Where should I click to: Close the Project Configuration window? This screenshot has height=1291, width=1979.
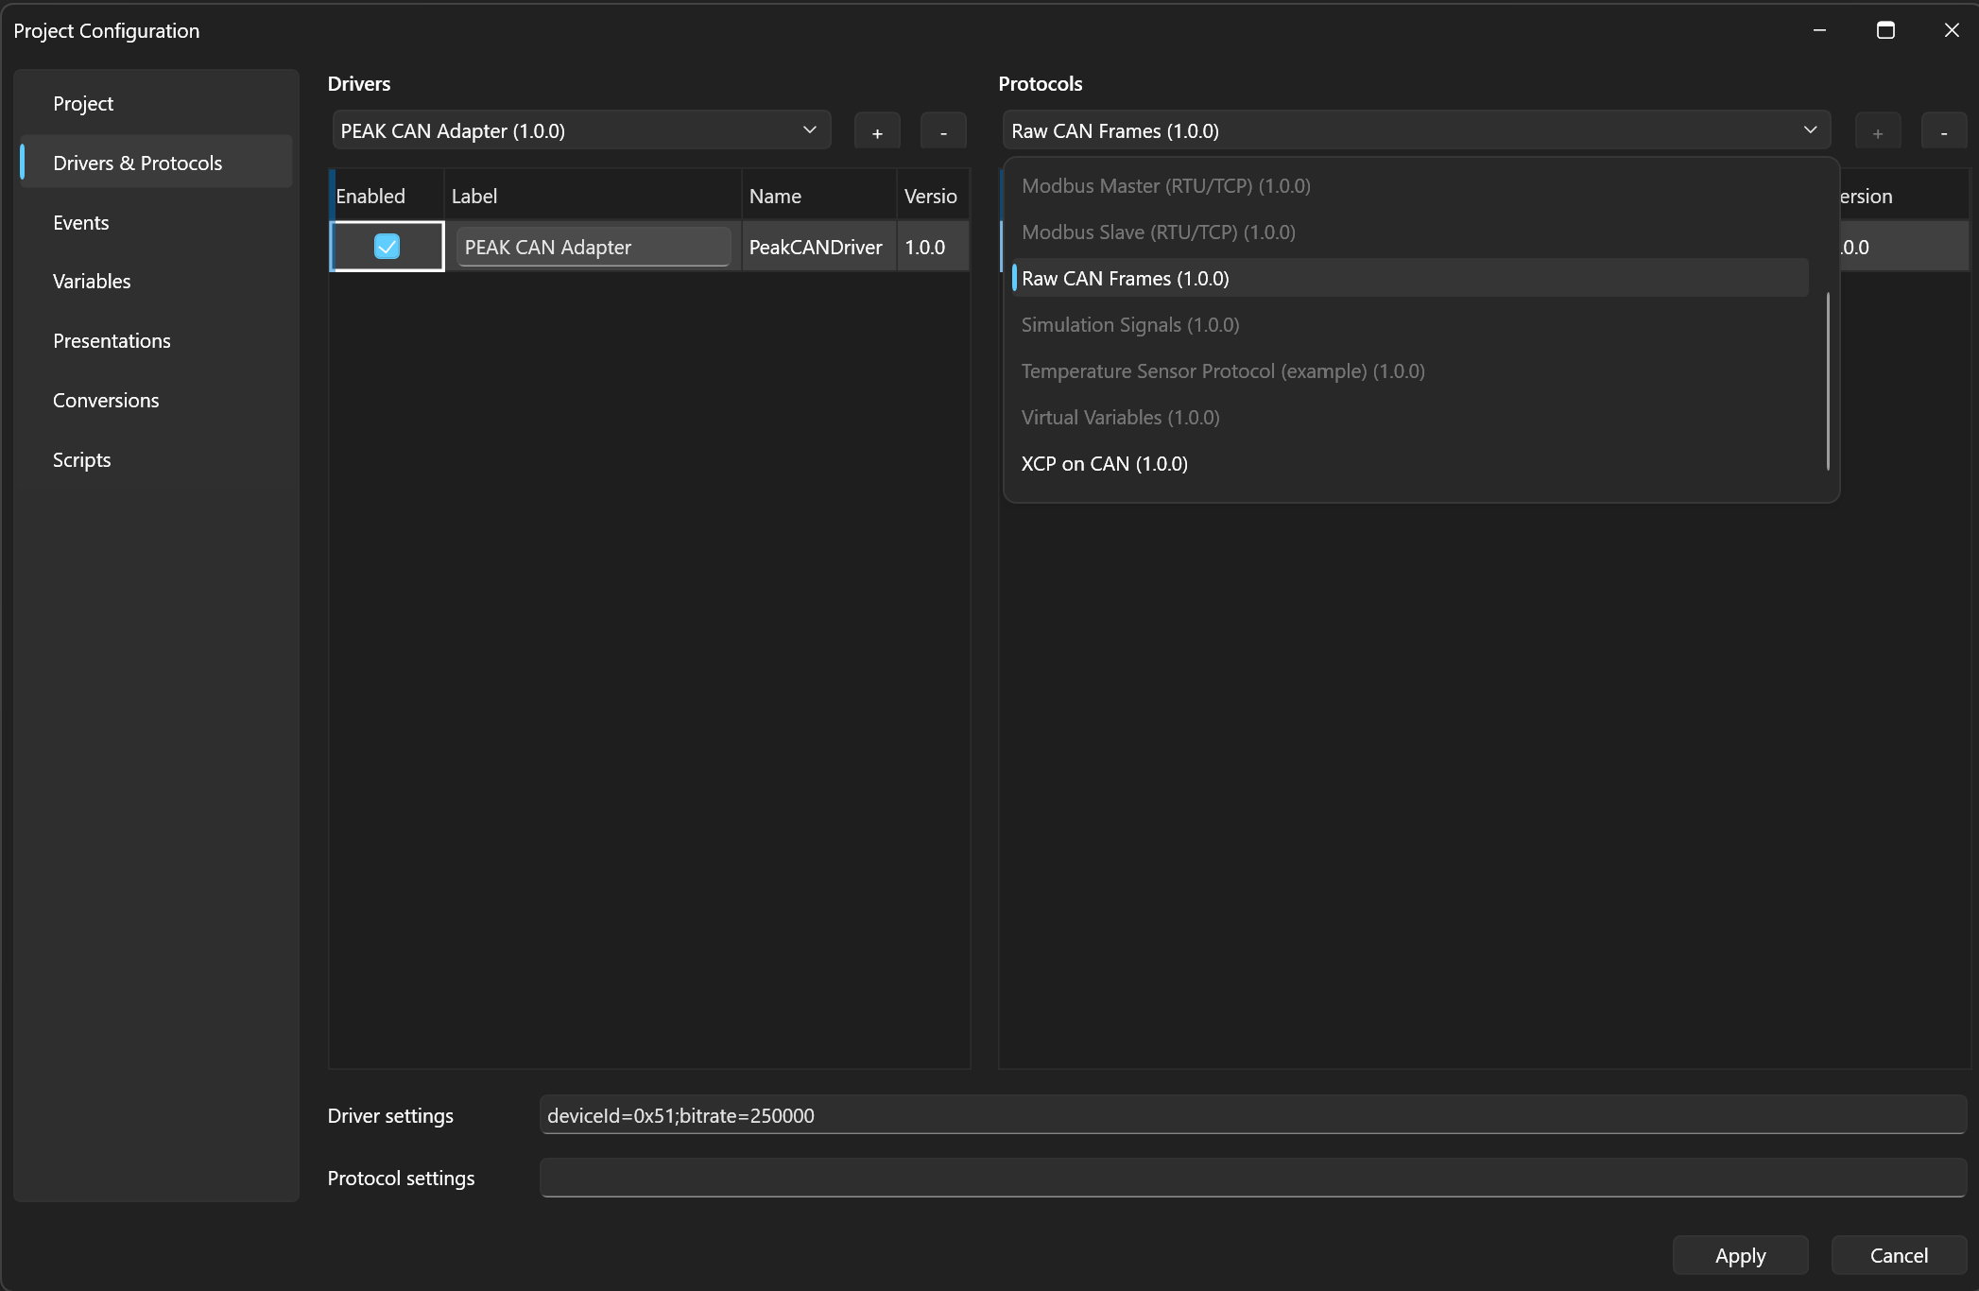coord(1952,30)
